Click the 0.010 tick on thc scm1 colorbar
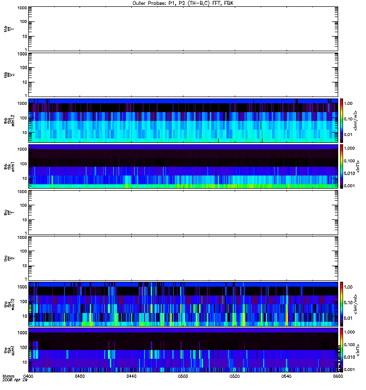366x390 pixels. click(349, 357)
